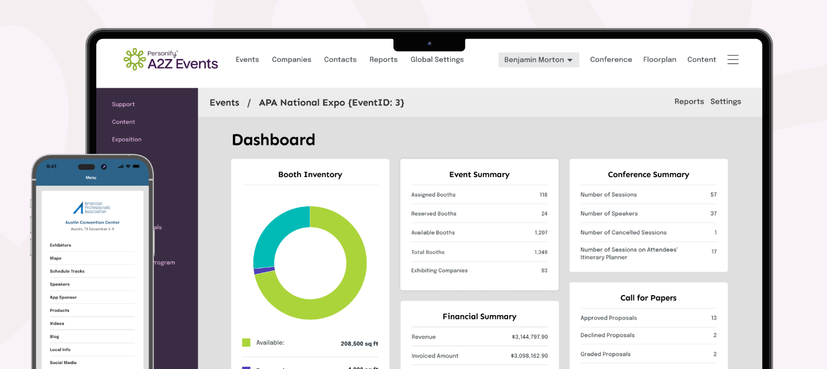Click the green Available legend swatch

[246, 343]
